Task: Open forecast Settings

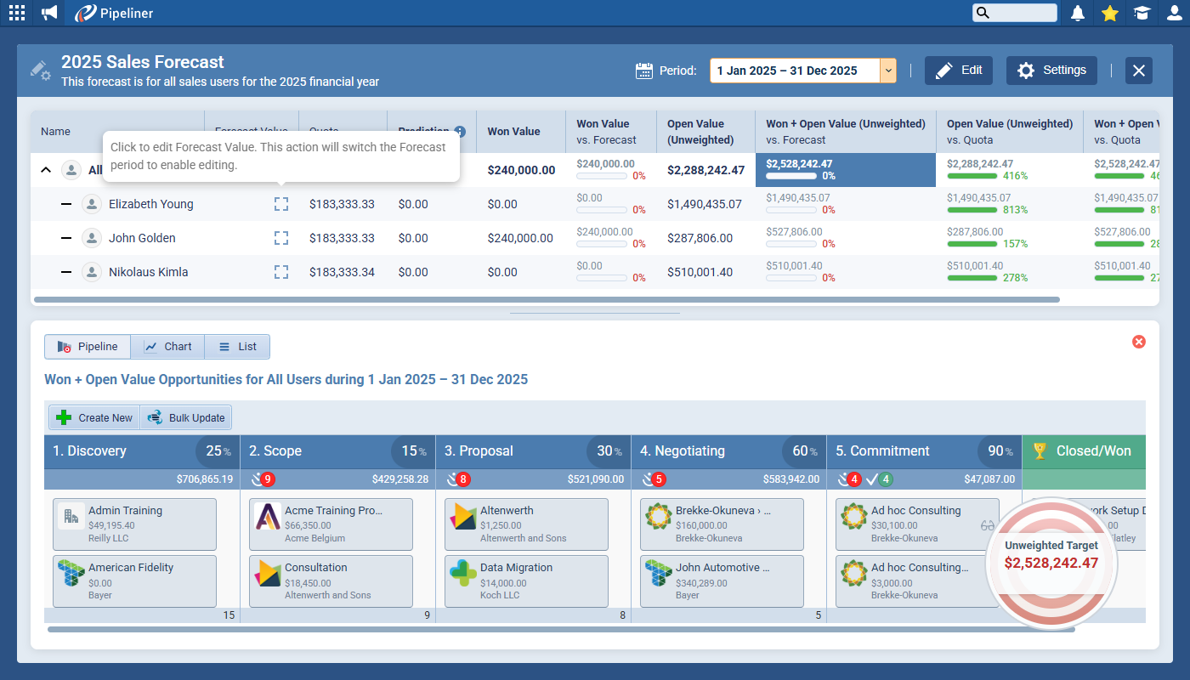Action: 1051,71
